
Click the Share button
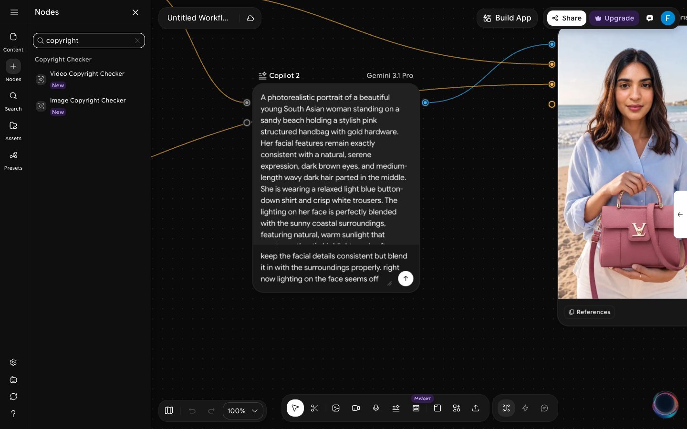coord(567,18)
